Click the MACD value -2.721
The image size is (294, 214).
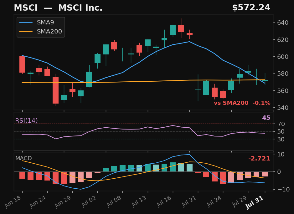point(259,159)
